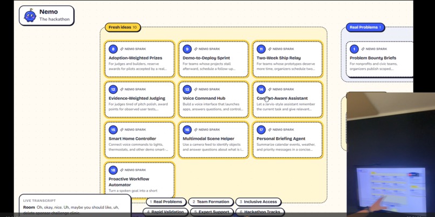Click spark icon on Multimodal Scene Helper card
The height and width of the screenshot is (217, 435).
coord(195,130)
